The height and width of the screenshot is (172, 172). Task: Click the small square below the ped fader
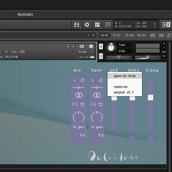click(114, 139)
